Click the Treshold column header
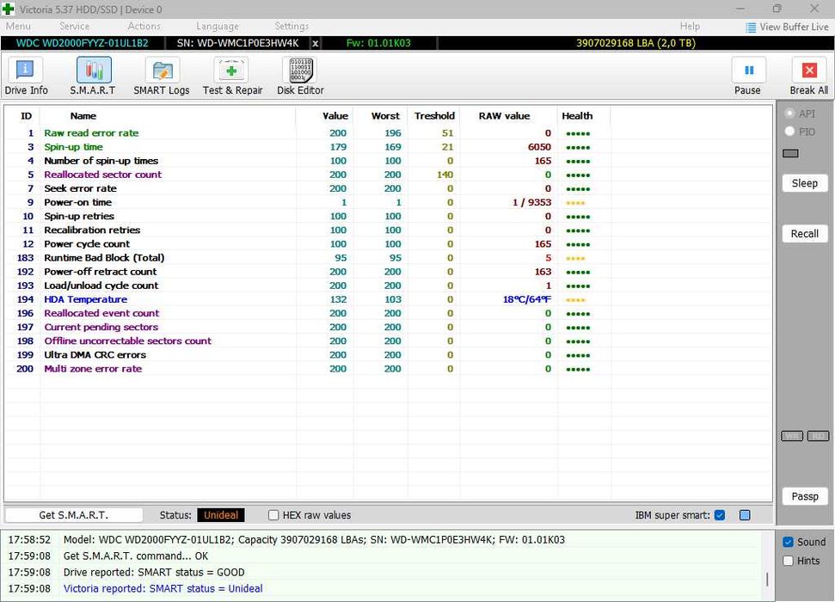 click(x=434, y=116)
